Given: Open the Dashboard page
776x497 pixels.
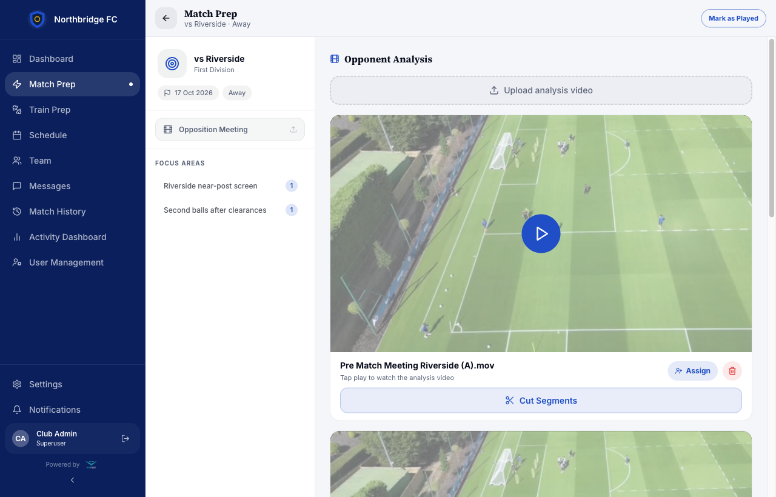Looking at the screenshot, I should [72, 59].
